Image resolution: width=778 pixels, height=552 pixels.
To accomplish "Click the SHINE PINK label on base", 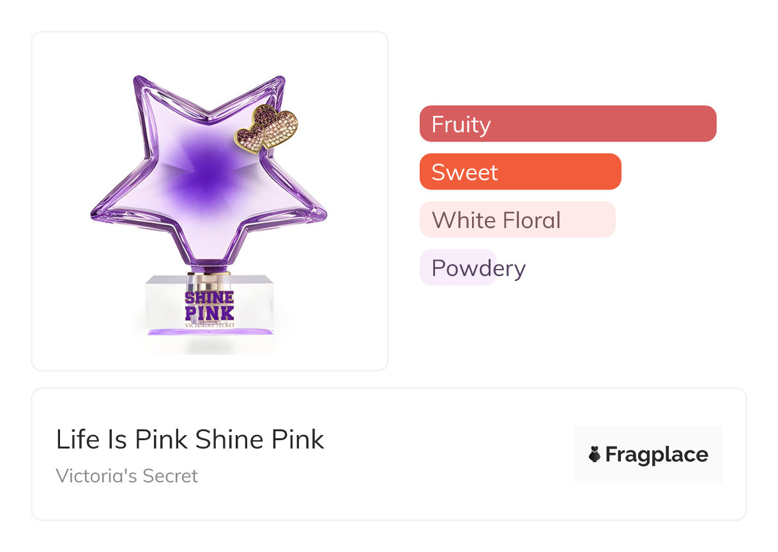I will point(209,305).
